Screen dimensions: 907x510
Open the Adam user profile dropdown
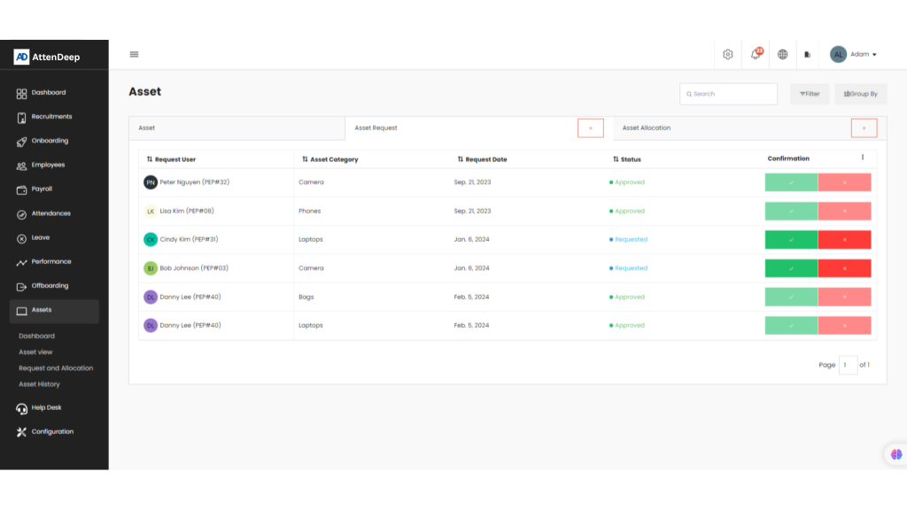click(x=854, y=55)
